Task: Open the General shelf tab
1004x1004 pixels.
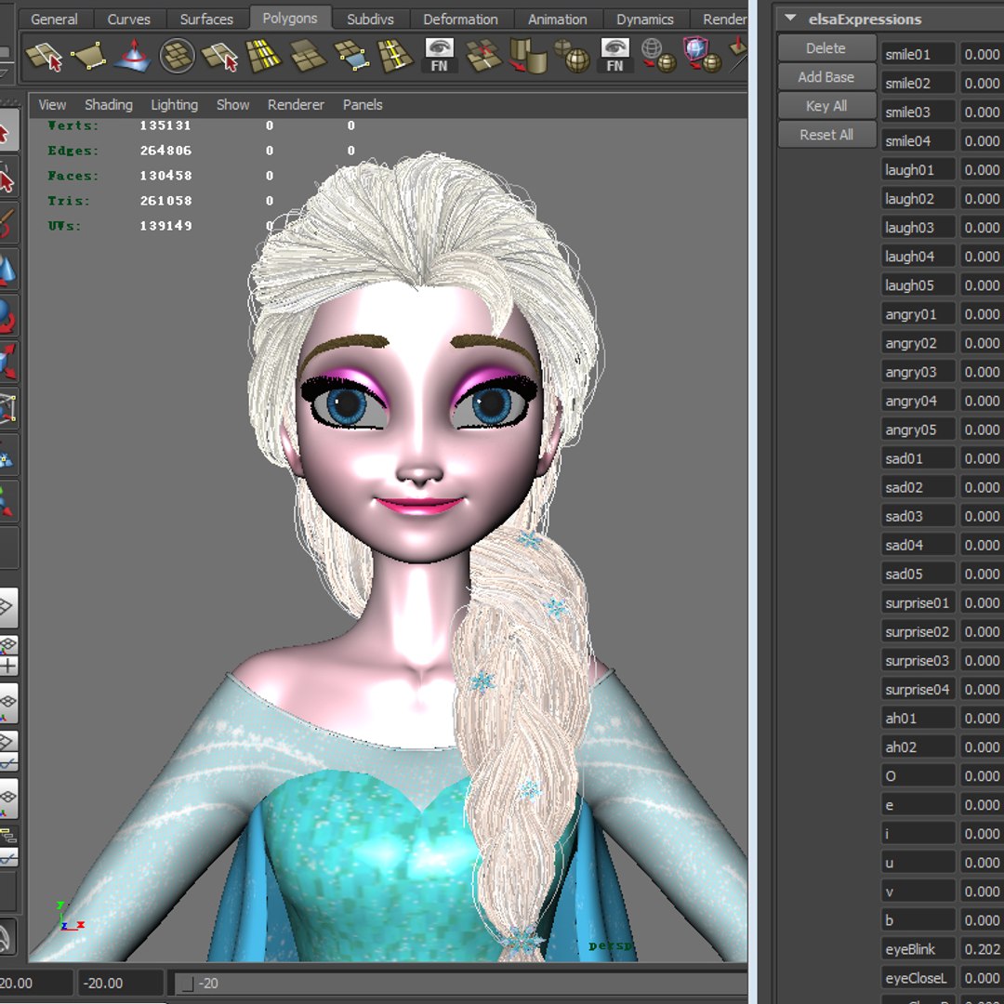Action: pyautogui.click(x=55, y=20)
